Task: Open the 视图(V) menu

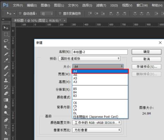Action: [127, 5]
